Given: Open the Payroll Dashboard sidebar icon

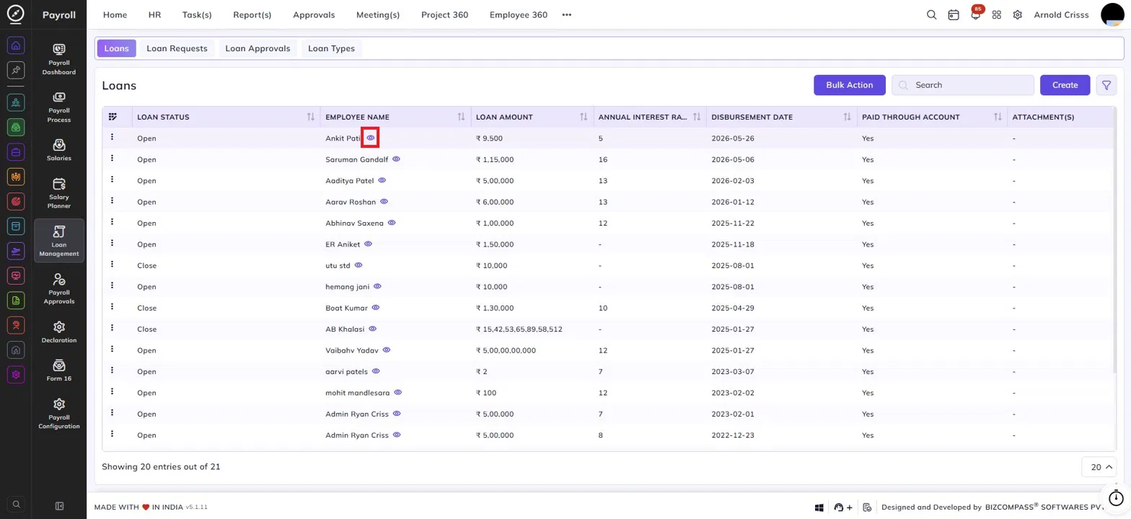Looking at the screenshot, I should (59, 59).
